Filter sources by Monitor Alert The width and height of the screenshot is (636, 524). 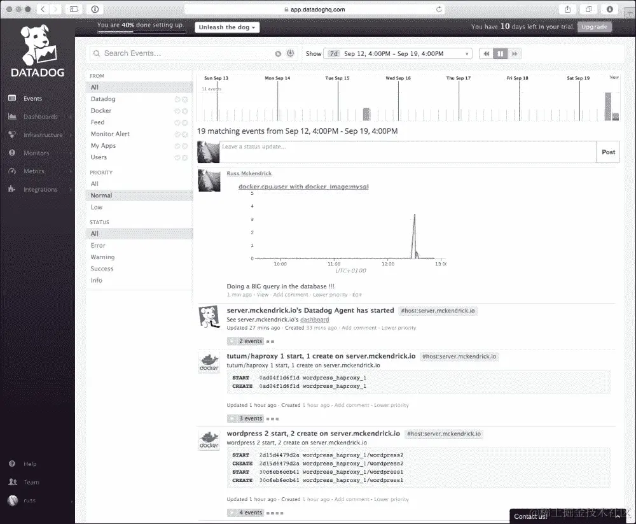[x=110, y=134]
